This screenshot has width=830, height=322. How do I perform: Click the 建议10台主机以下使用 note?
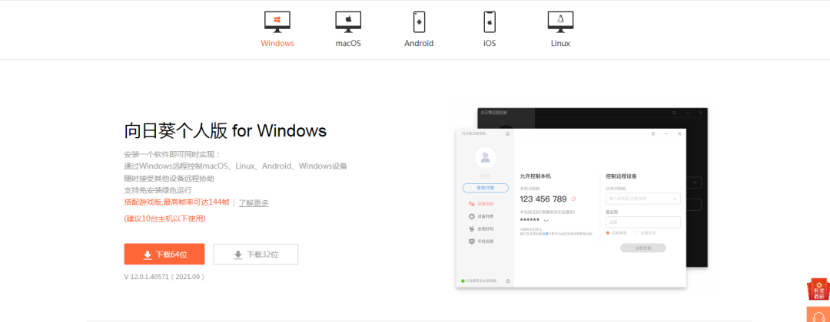tap(164, 218)
